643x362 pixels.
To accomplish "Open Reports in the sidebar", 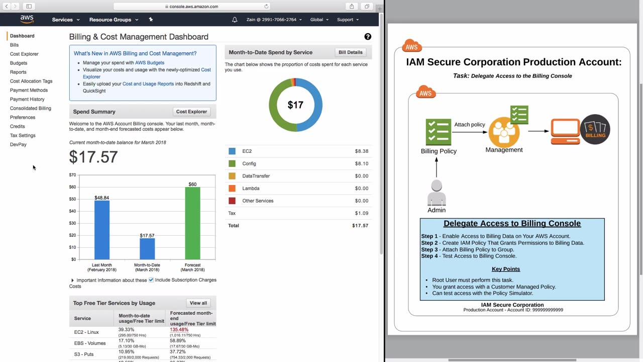I will pos(18,72).
